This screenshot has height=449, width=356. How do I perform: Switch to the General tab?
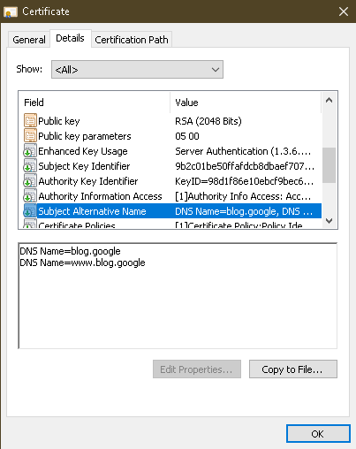click(29, 40)
